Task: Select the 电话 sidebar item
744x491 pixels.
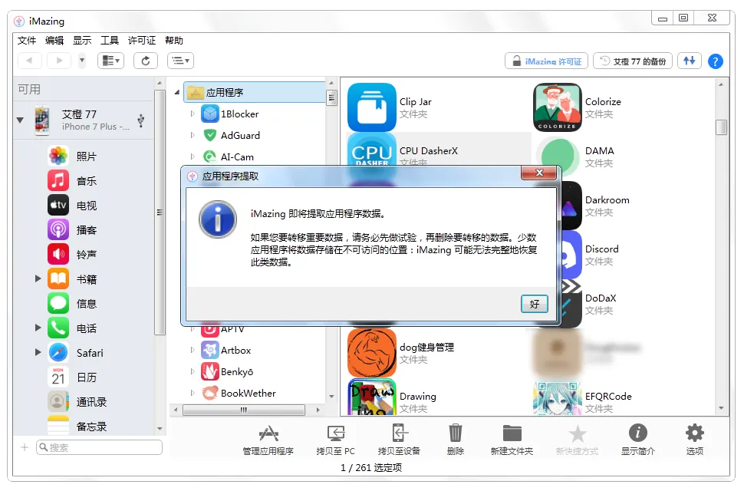Action: pos(85,328)
